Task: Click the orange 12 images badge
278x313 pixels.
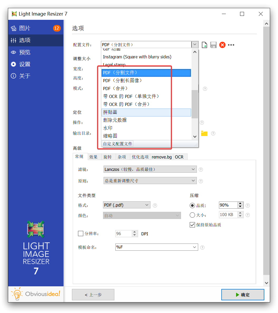Action: click(57, 28)
